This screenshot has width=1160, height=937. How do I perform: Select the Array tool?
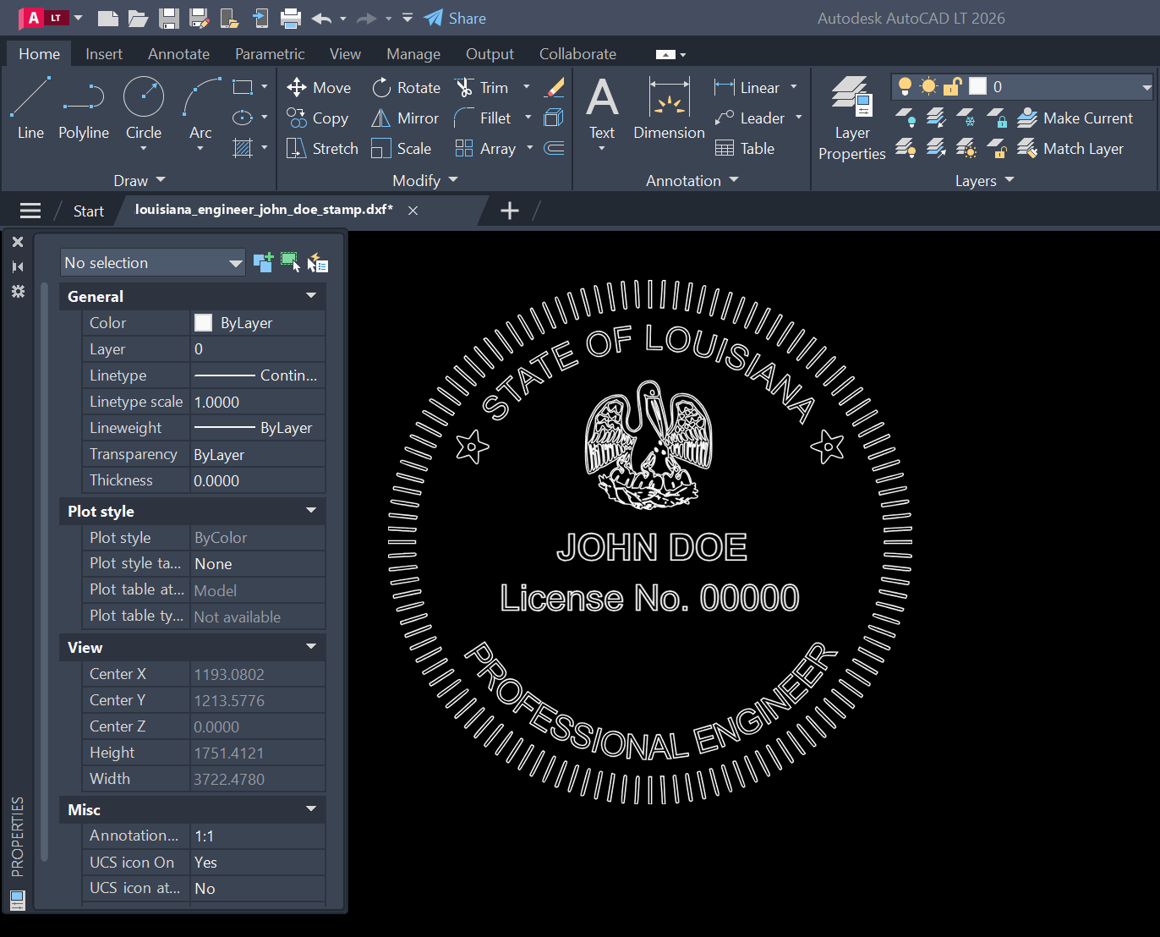coord(485,149)
